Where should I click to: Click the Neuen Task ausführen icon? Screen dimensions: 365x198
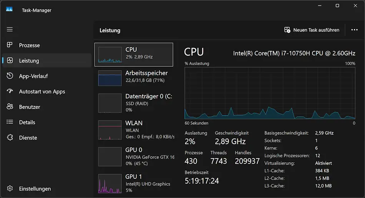pyautogui.click(x=287, y=30)
